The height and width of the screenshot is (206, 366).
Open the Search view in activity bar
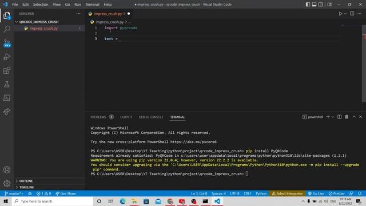pyautogui.click(x=7, y=29)
